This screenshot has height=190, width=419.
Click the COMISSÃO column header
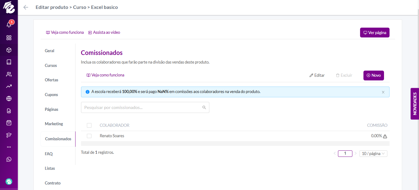(x=377, y=125)
